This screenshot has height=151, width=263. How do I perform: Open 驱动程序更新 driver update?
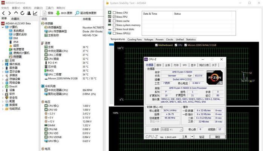(86, 13)
